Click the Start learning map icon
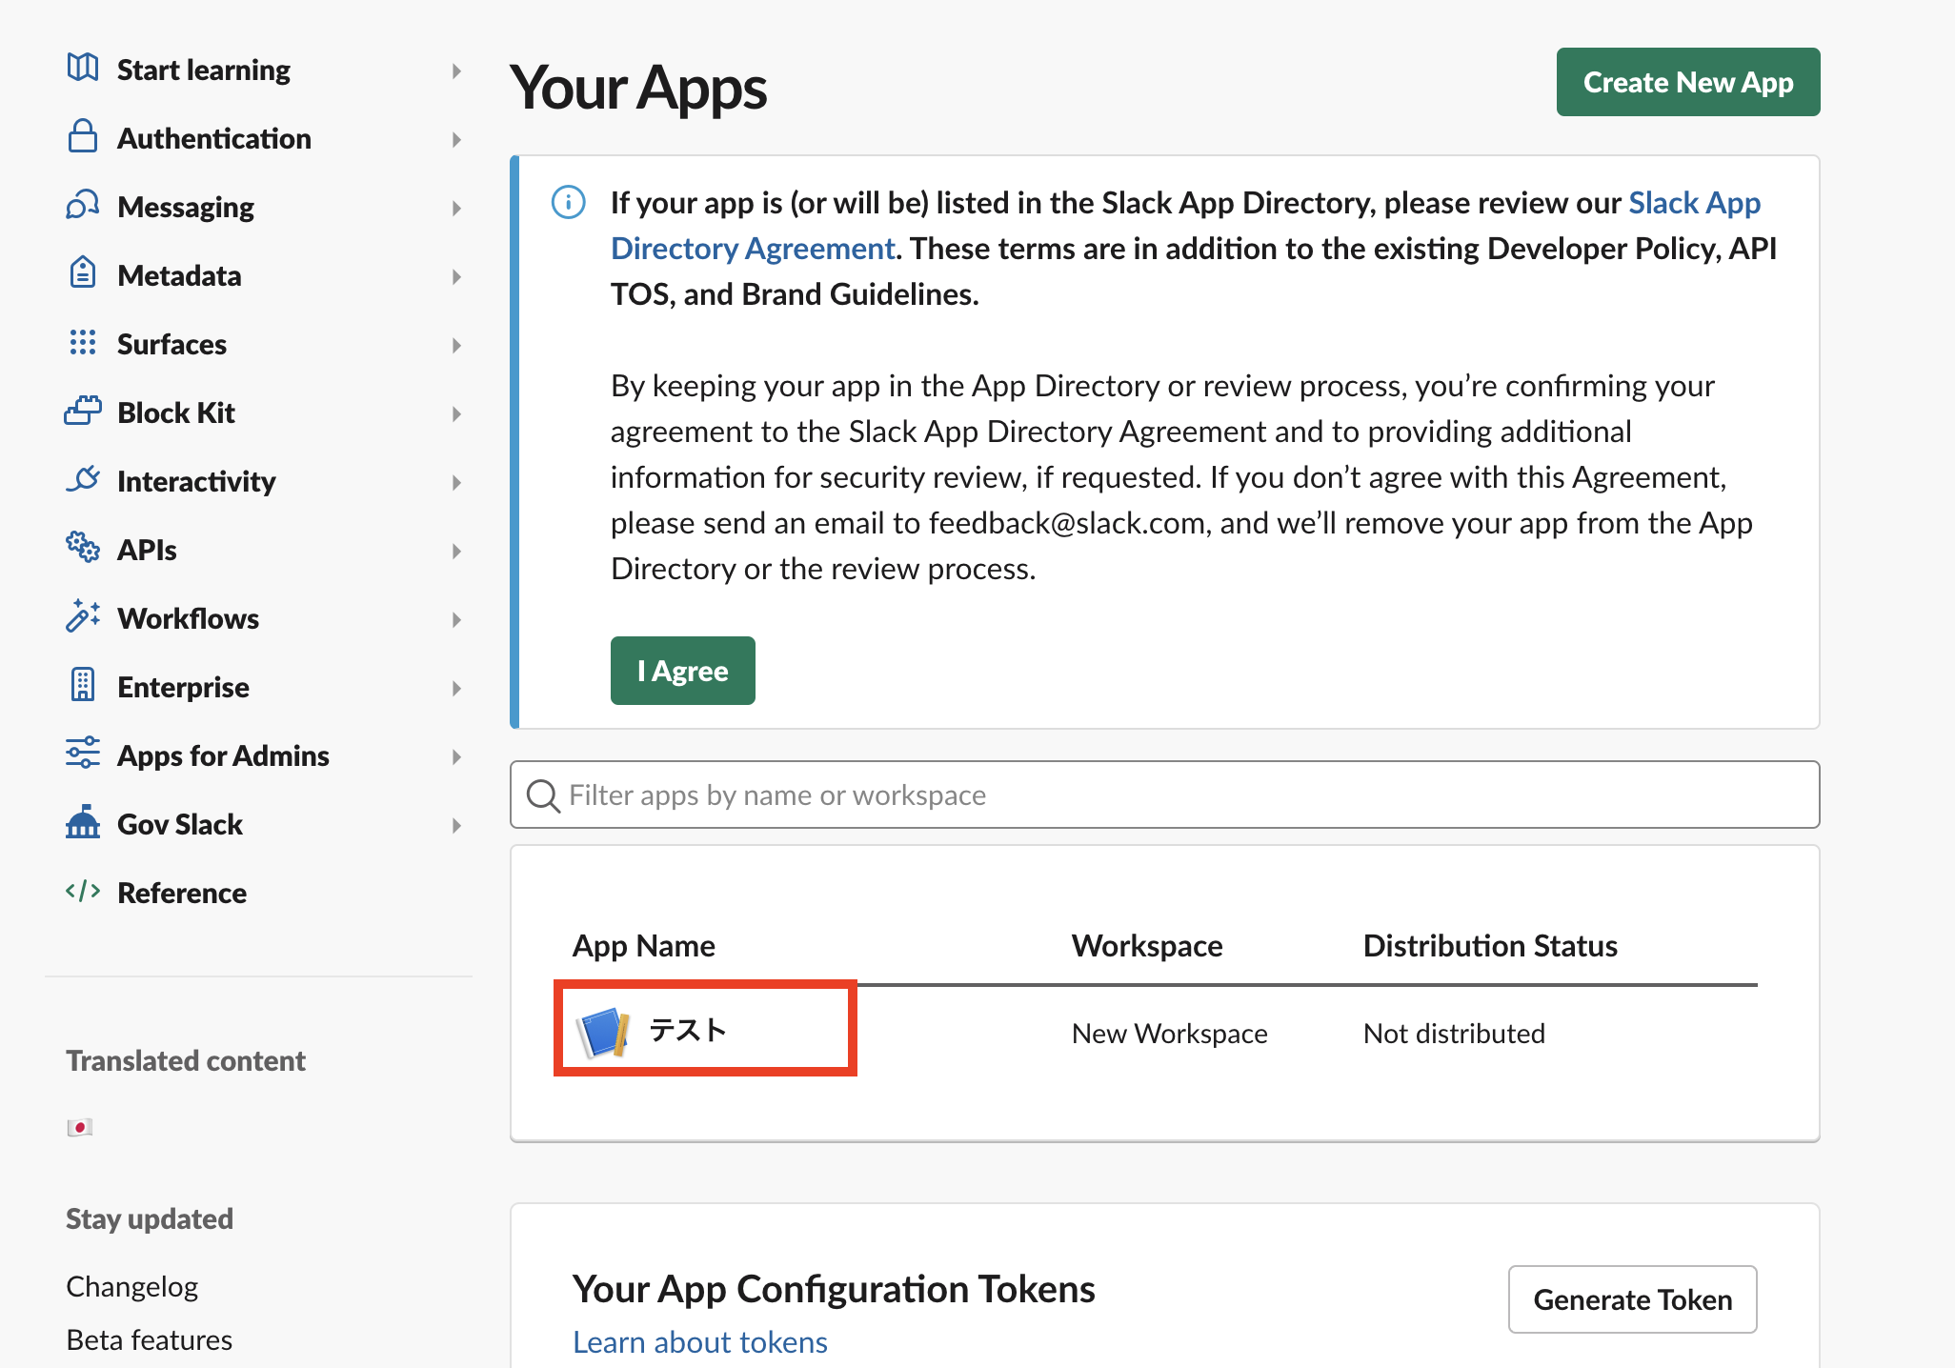1955x1368 pixels. point(83,68)
